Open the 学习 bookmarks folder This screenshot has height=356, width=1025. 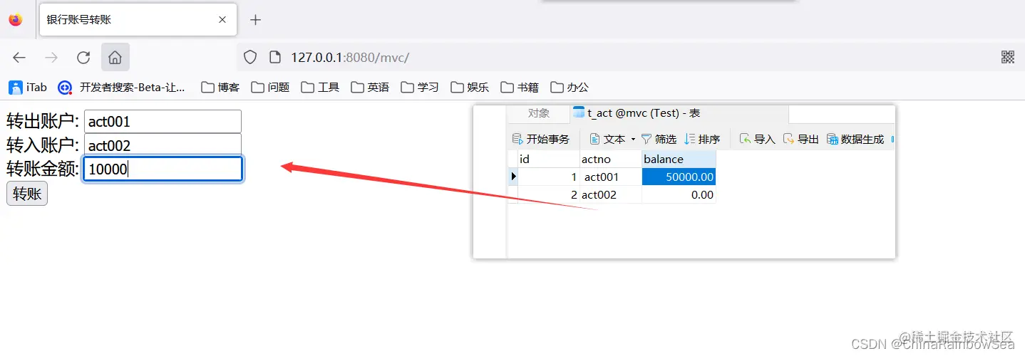420,88
